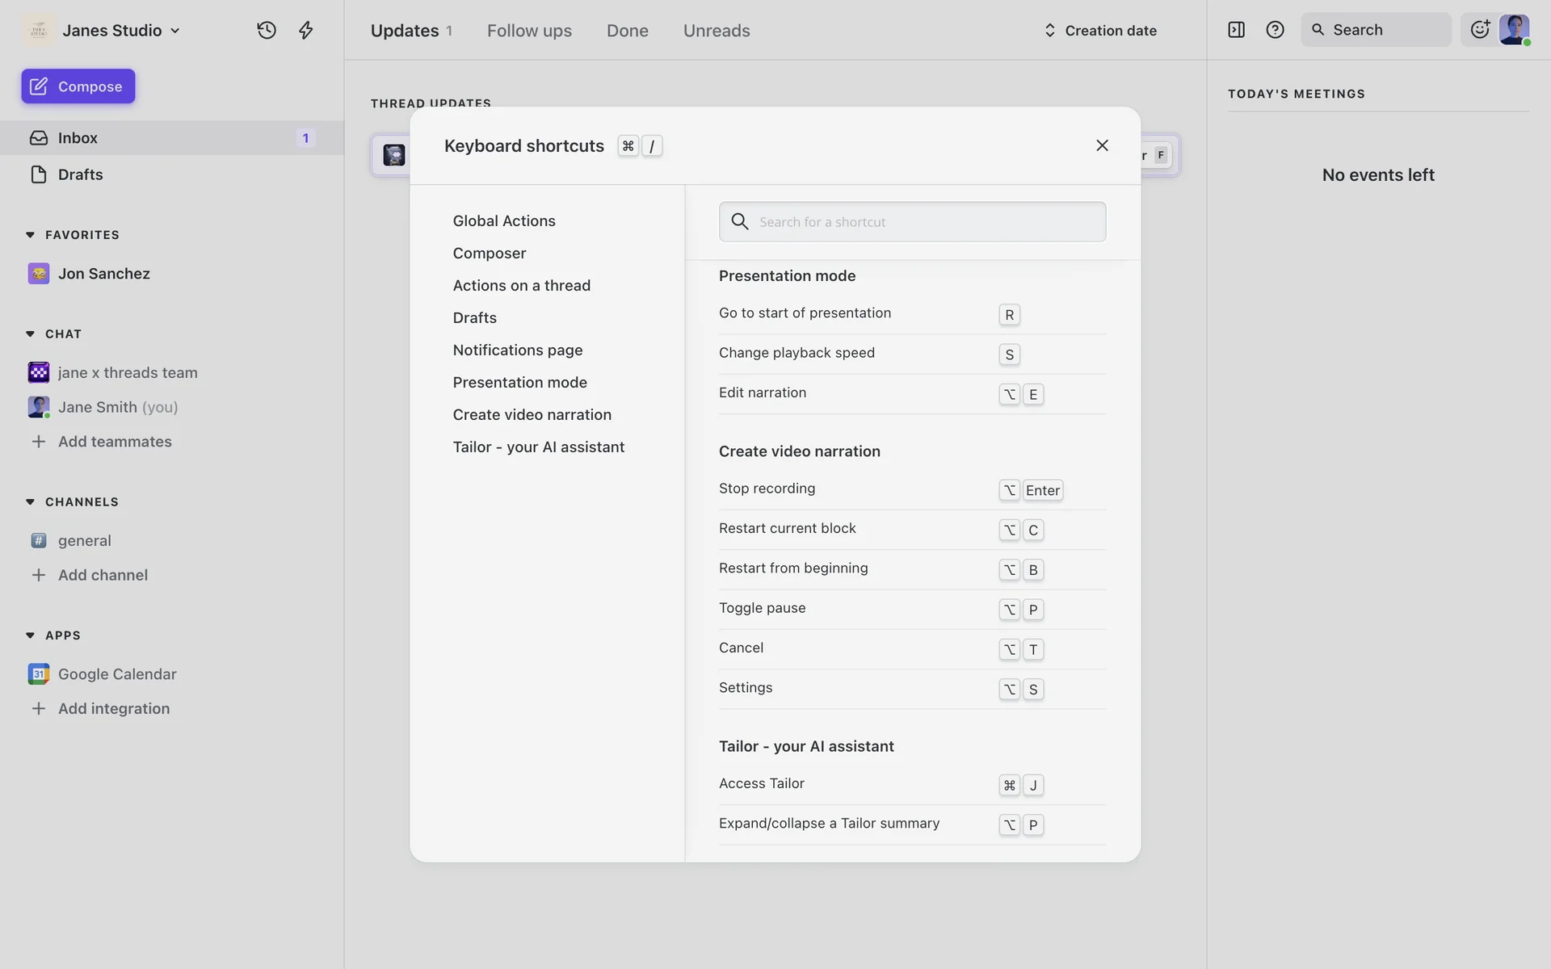Click the history clock icon

point(267,31)
